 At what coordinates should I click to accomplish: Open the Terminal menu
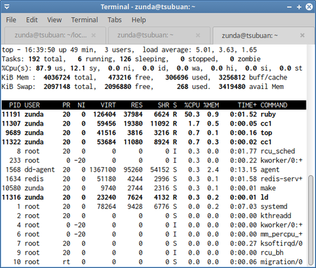pyautogui.click(x=85, y=20)
